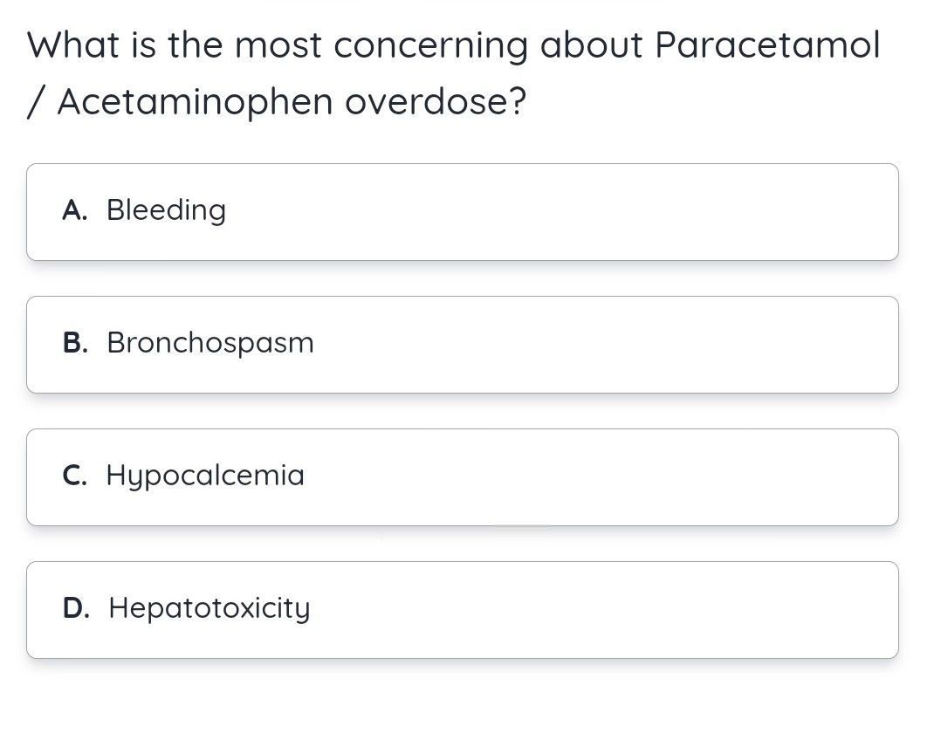Select answer option A, Bleeding
This screenshot has height=740, width=934.
click(x=462, y=211)
